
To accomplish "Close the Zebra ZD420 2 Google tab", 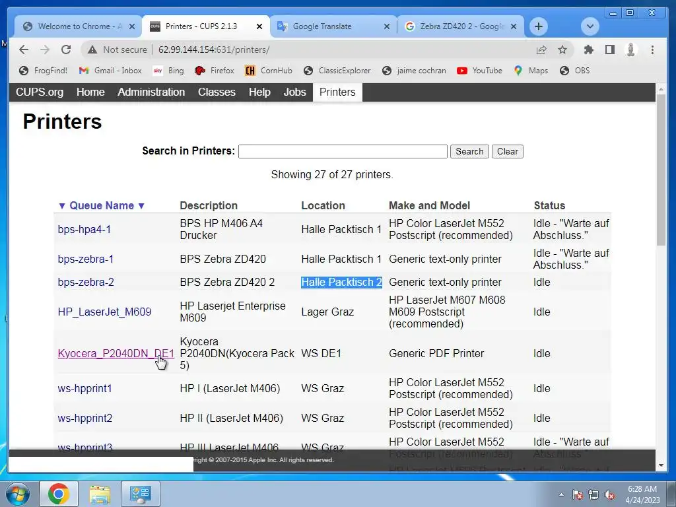I will click(x=514, y=26).
